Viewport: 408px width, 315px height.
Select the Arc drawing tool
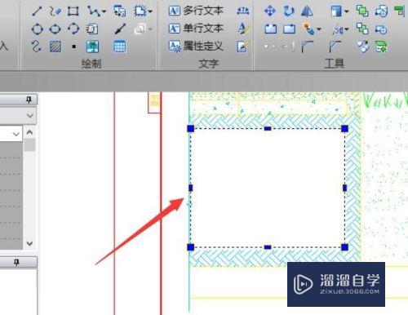point(73,29)
